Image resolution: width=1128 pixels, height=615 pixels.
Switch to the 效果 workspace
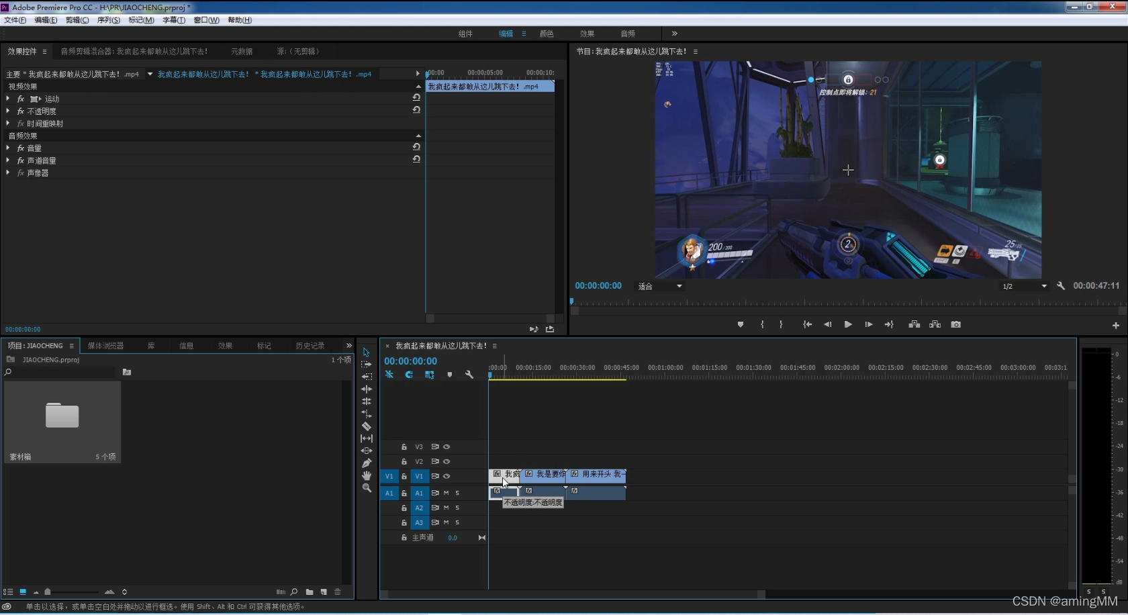tap(587, 34)
